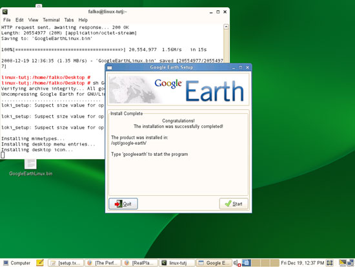Click the Start button to launch Google Earth

tap(234, 204)
